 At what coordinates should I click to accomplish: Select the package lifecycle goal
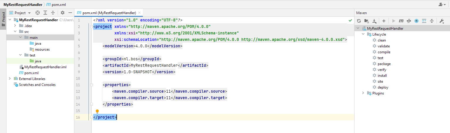384,64
